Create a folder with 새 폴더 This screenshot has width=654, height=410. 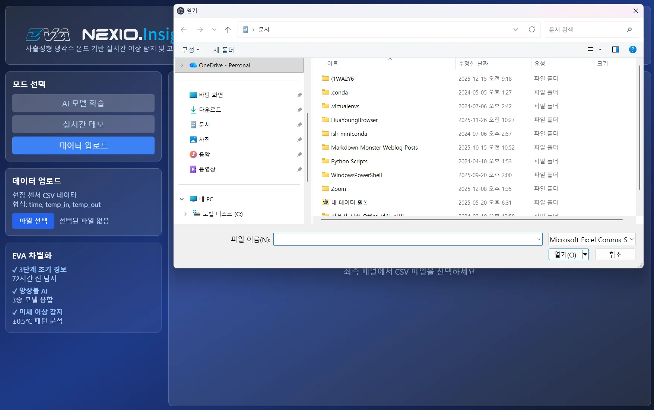pyautogui.click(x=223, y=50)
